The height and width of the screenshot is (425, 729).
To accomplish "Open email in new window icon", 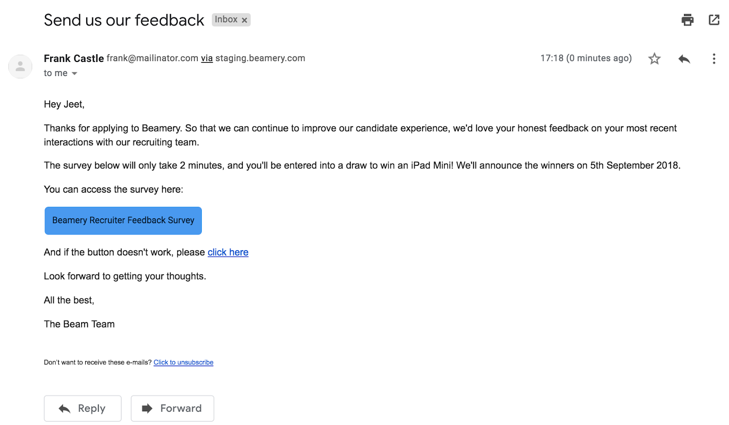I will coord(714,20).
